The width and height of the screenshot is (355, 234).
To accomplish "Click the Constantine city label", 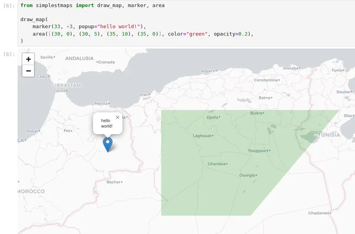I will click(267, 80).
